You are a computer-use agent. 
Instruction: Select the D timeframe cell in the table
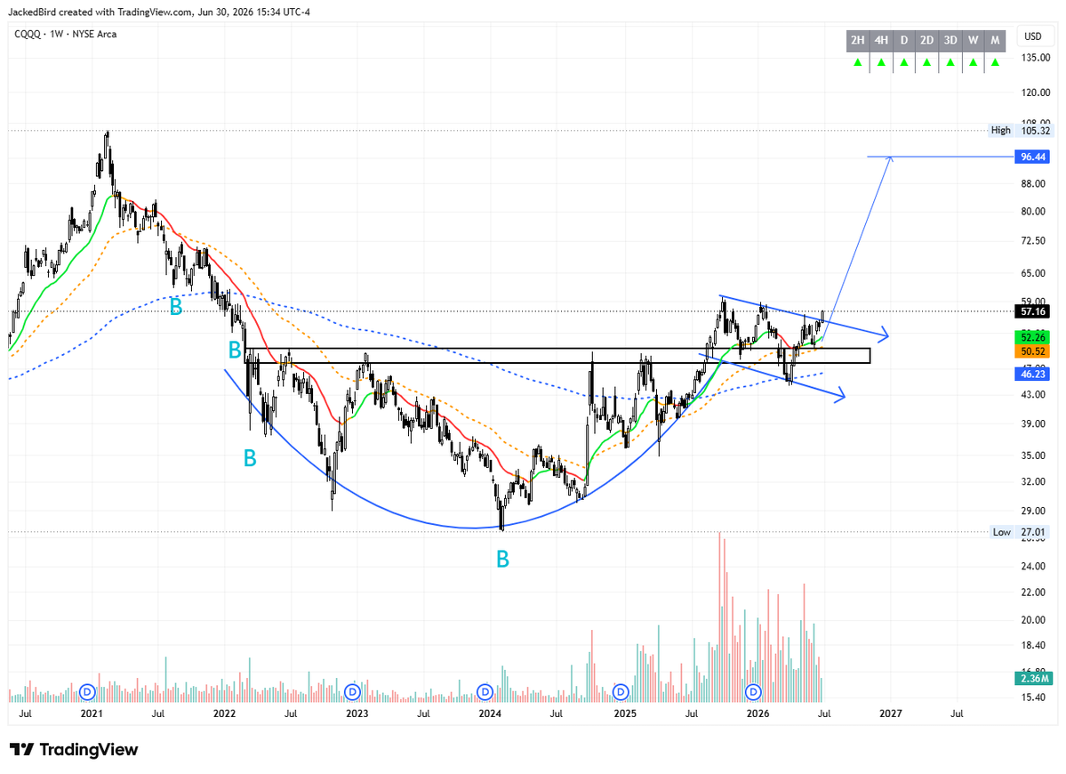coord(904,40)
